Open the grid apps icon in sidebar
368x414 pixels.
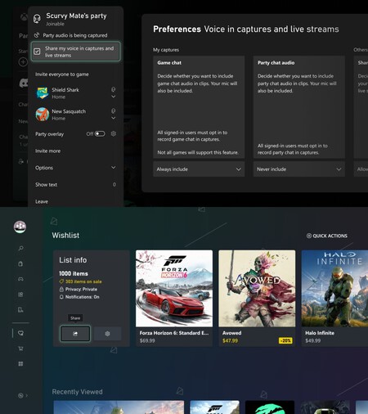pyautogui.click(x=20, y=364)
